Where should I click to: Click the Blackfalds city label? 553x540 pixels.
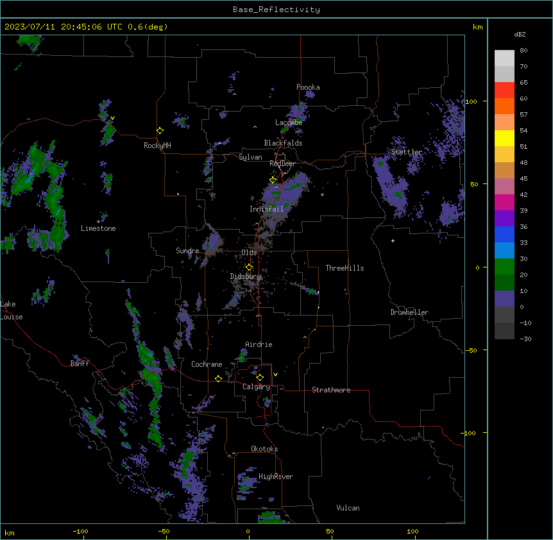pos(283,143)
